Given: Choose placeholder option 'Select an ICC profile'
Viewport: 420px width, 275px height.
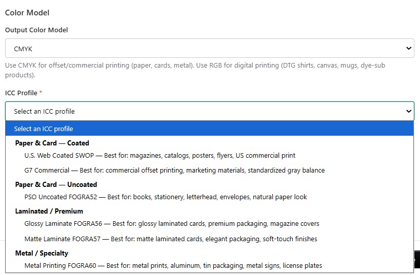Looking at the screenshot, I should point(209,129).
